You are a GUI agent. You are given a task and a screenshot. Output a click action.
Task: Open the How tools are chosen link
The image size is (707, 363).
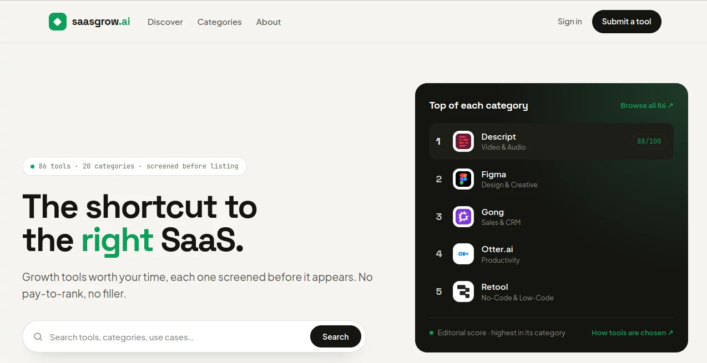(632, 333)
